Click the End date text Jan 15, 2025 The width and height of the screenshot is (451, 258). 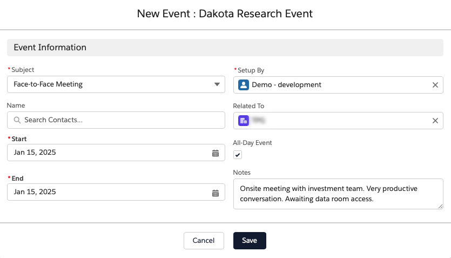point(35,192)
